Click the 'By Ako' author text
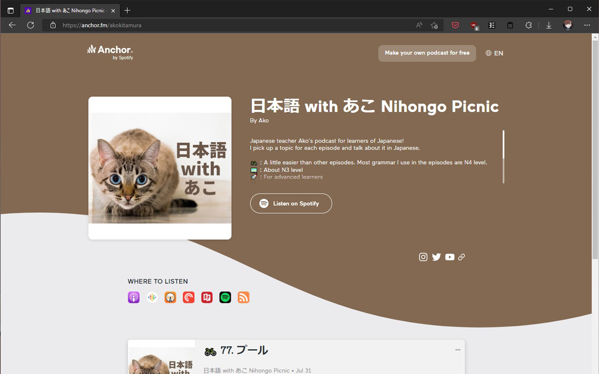The width and height of the screenshot is (599, 374). (259, 120)
